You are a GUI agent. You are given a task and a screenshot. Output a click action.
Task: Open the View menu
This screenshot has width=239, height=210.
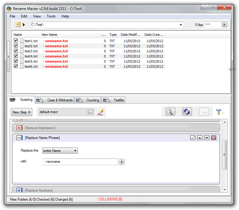click(x=37, y=16)
